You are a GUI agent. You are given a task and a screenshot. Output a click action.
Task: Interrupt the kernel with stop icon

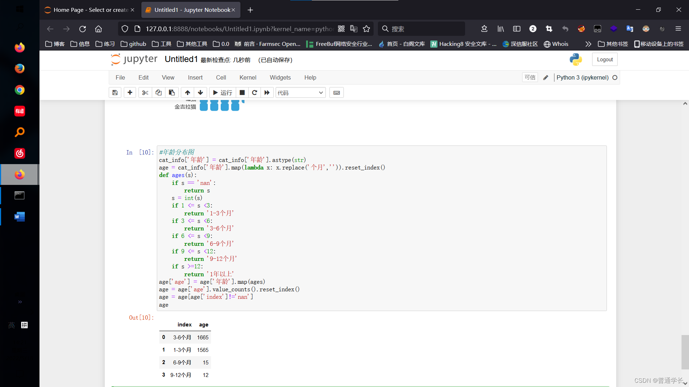[x=242, y=93]
